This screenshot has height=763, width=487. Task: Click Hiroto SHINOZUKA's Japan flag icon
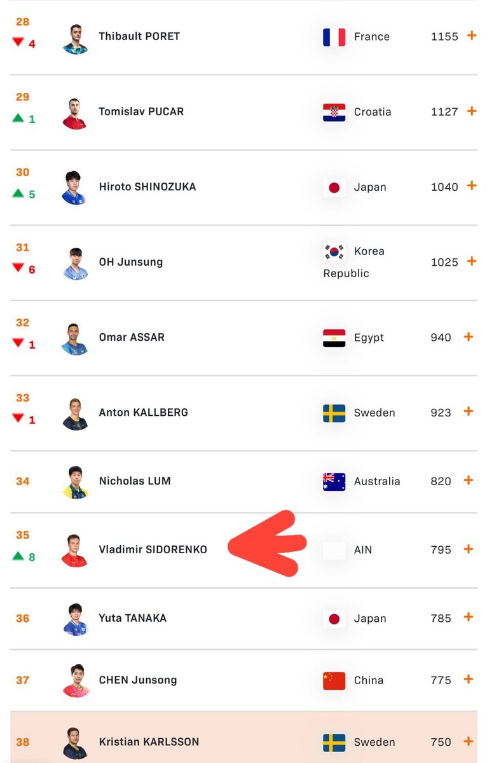point(334,188)
